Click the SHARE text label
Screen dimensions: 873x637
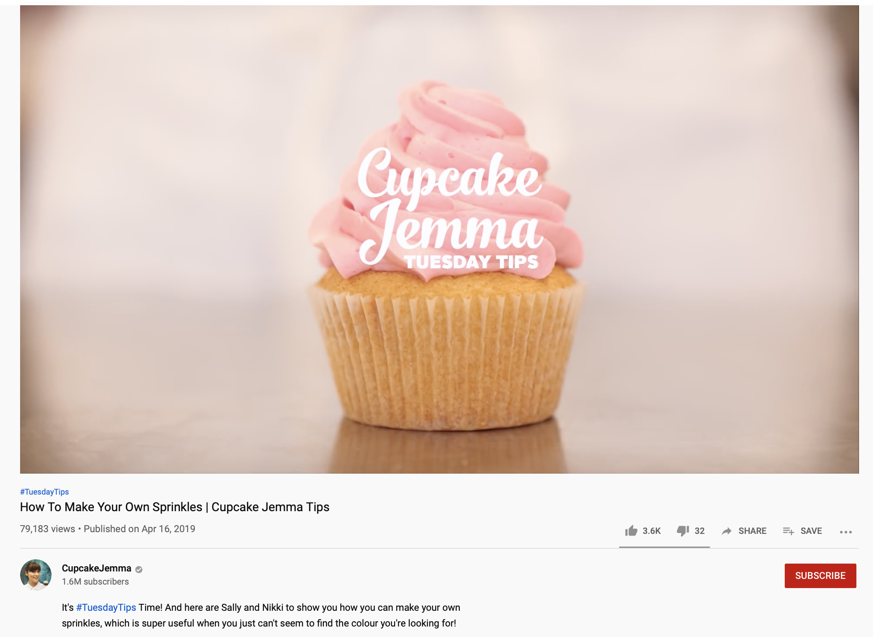[x=752, y=531]
